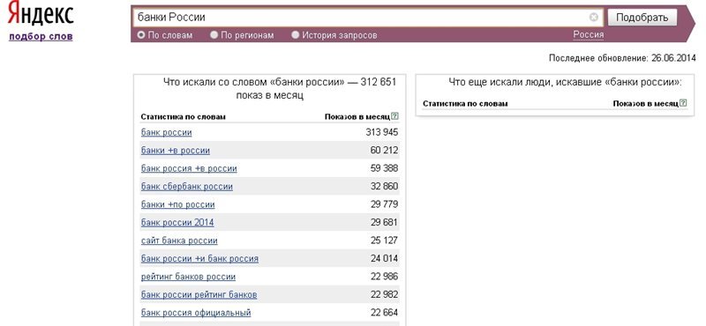
Task: Click the Яндекс logo
Action: click(41, 14)
